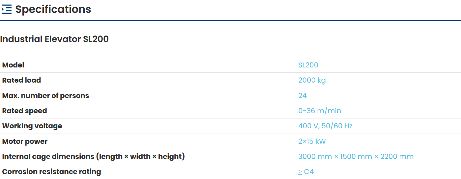Viewport: 461px width, 179px height.
Task: Click the 3000 mm × 1500 mm × 2200 mm value
Action: coord(356,157)
